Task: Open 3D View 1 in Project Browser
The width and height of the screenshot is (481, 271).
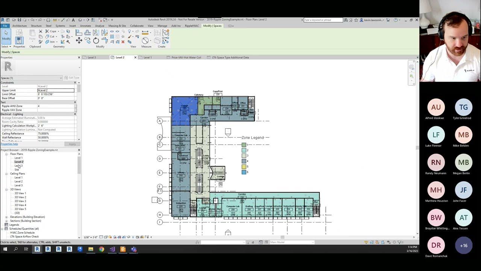Action: [x=20, y=193]
